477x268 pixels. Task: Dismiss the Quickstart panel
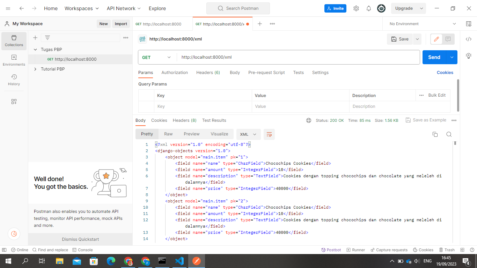[80, 239]
